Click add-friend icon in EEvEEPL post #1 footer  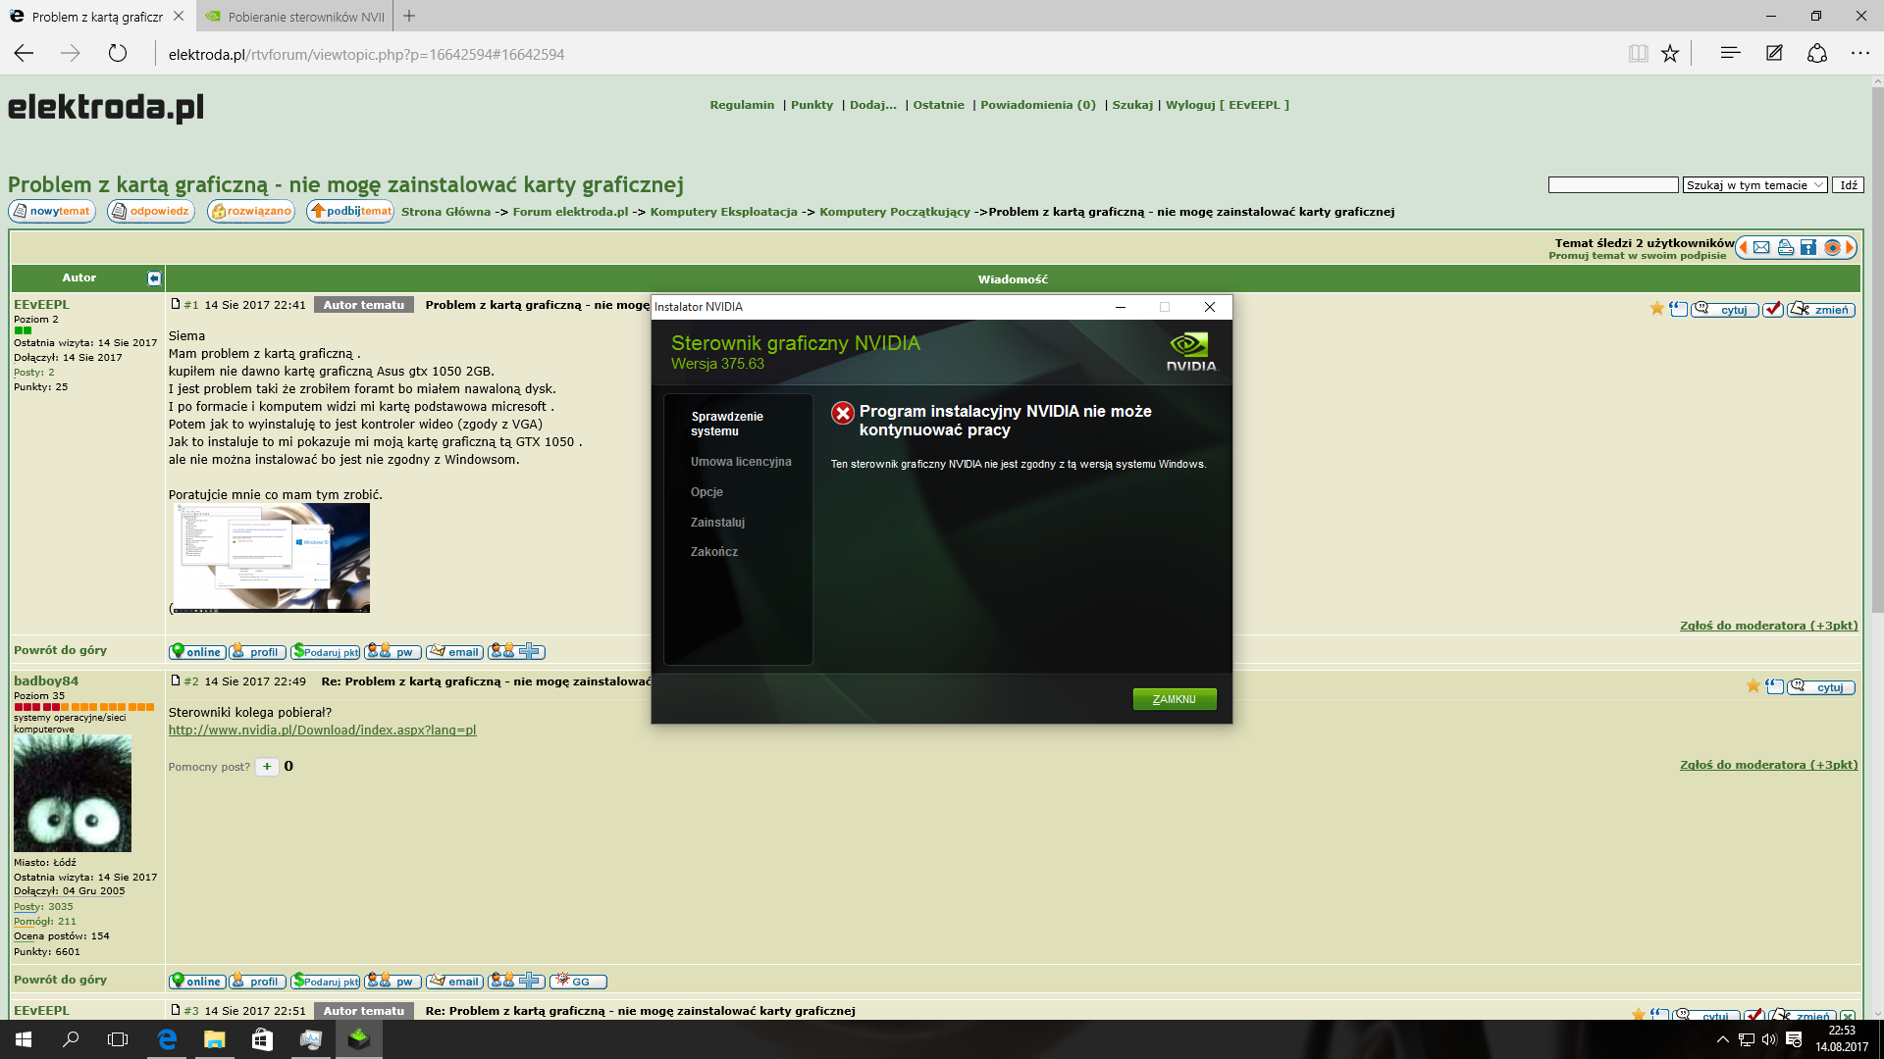click(516, 652)
